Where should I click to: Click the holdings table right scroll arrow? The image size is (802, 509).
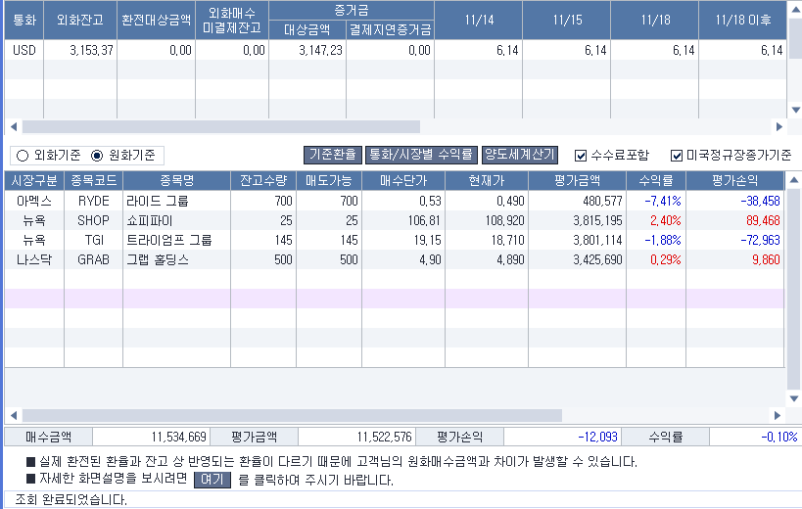click(x=779, y=415)
